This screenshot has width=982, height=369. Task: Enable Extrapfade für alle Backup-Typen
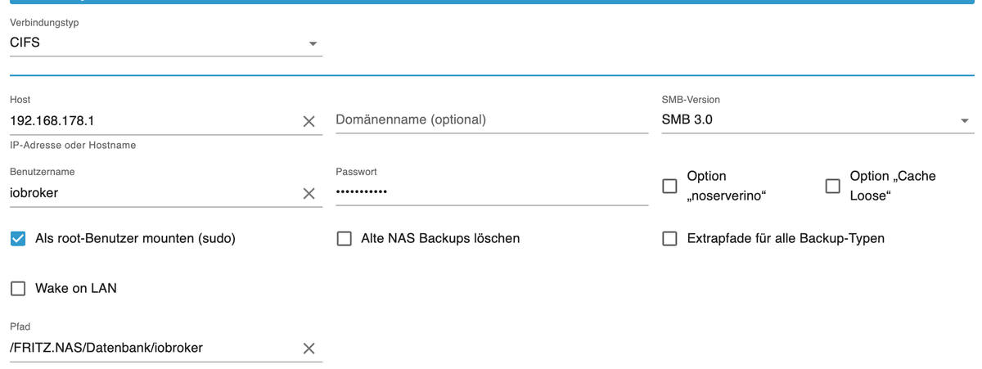[669, 239]
